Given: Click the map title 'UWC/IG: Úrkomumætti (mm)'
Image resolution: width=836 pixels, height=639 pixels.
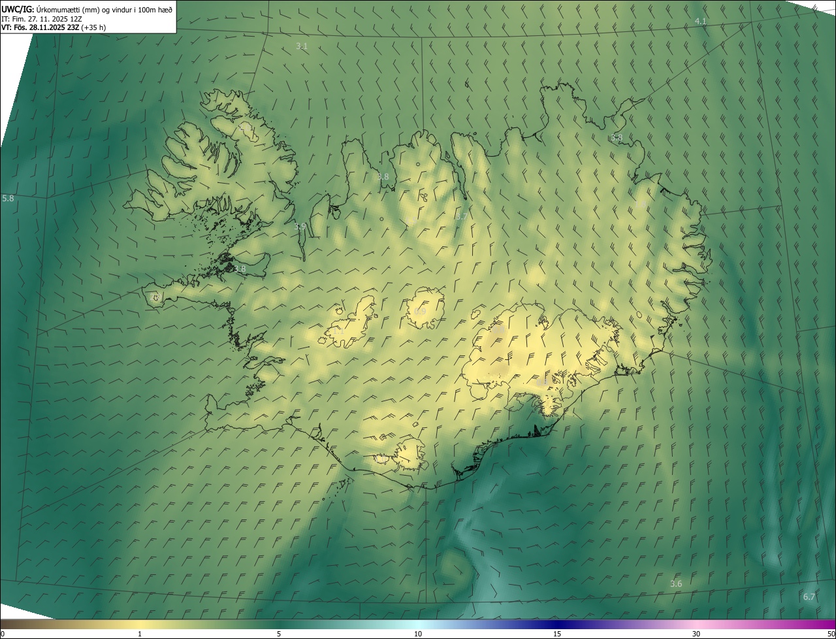Looking at the screenshot, I should 51,9.
